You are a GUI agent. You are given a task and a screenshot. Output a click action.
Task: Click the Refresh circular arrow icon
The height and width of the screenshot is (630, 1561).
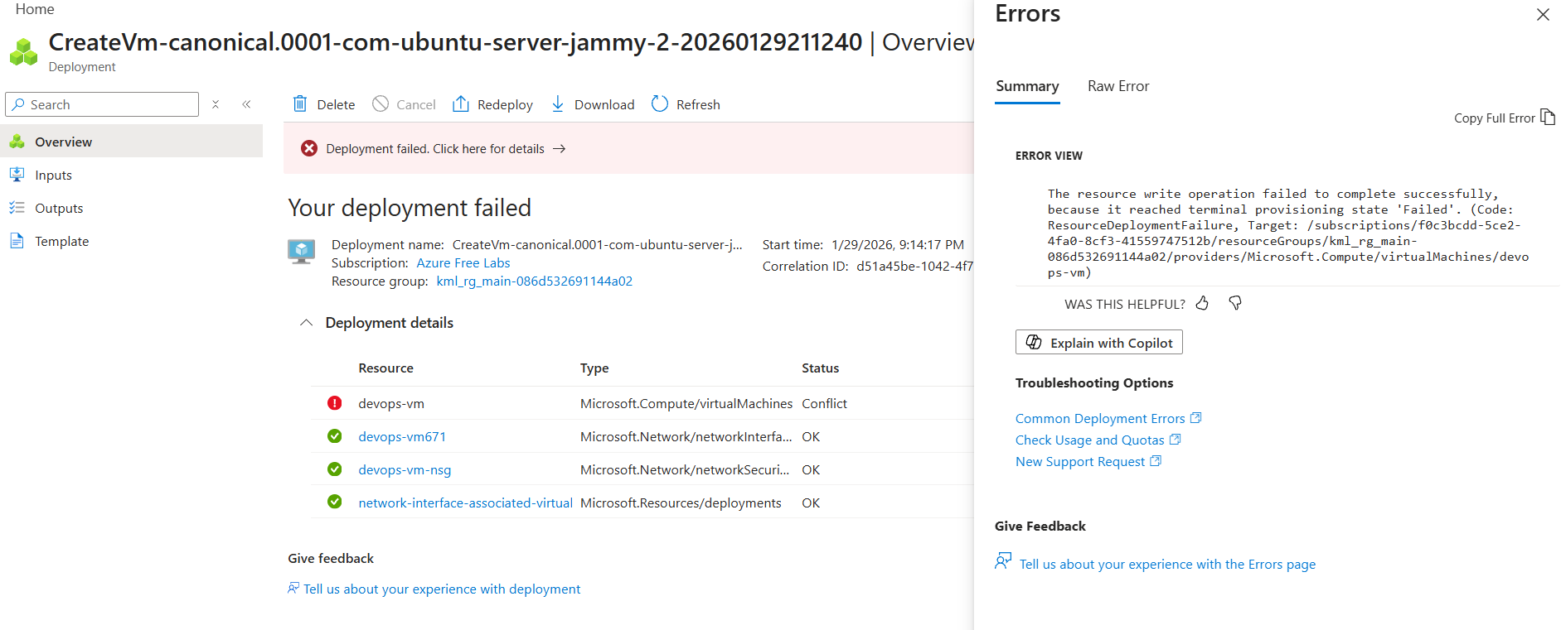pos(660,104)
